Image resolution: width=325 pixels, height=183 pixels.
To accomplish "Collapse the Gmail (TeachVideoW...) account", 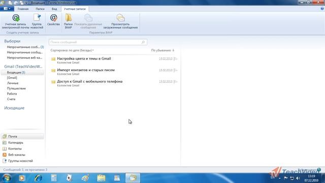I will tap(23, 67).
